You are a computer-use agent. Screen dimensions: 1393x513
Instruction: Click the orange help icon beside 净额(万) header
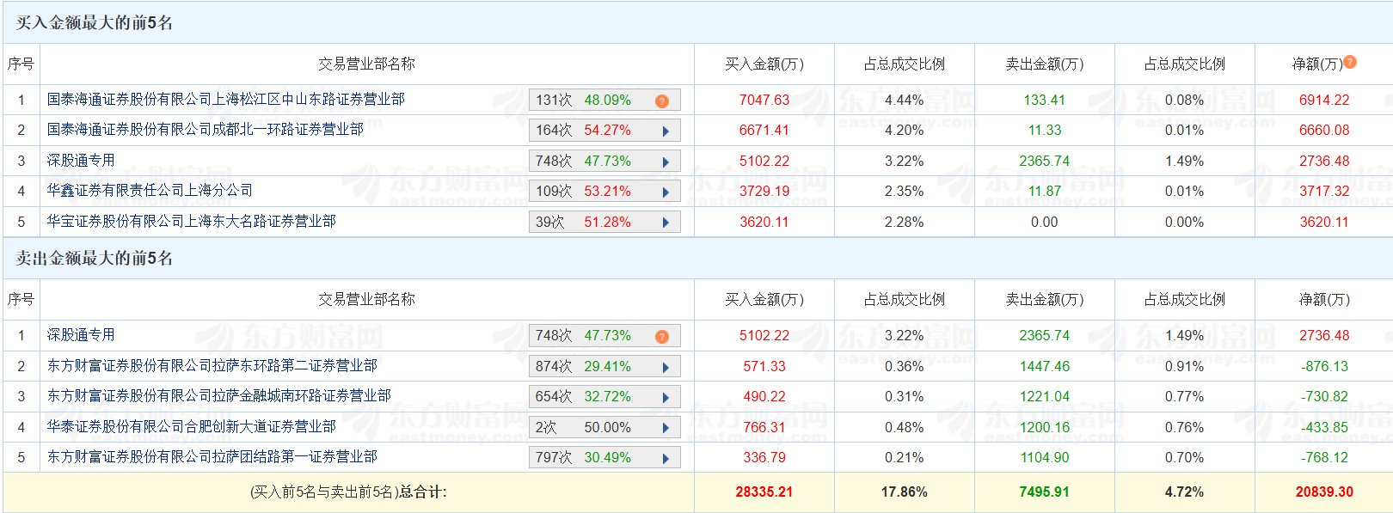(1350, 62)
